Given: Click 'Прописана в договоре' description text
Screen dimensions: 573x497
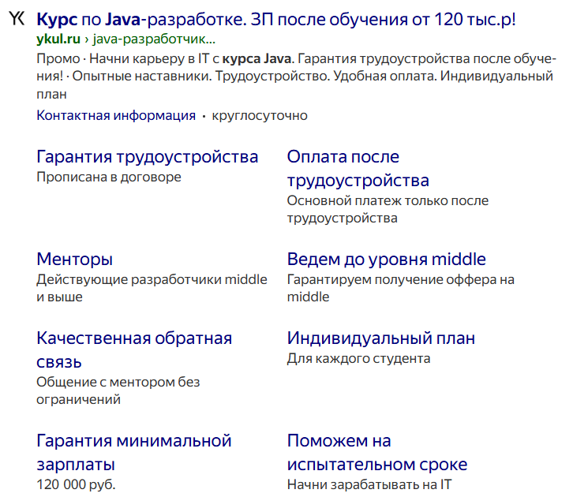Looking at the screenshot, I should (x=109, y=177).
